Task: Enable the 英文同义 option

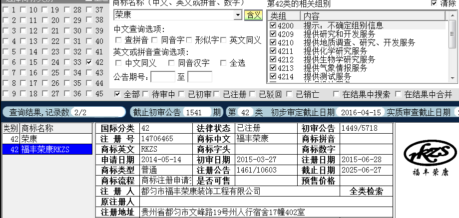Action: pos(223,40)
